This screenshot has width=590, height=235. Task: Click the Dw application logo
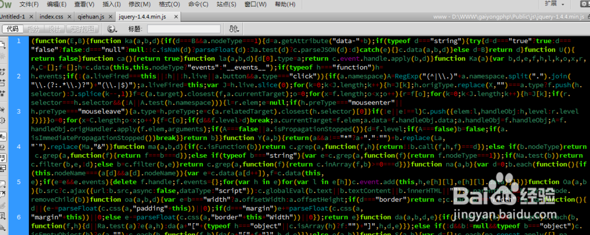5,4
